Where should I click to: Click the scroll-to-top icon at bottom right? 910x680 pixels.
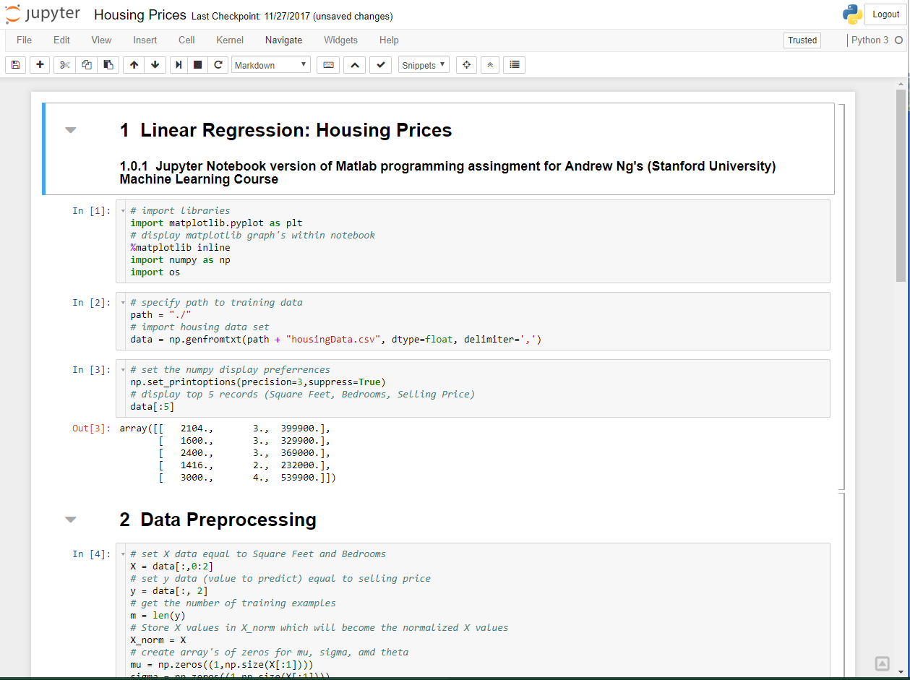click(882, 663)
